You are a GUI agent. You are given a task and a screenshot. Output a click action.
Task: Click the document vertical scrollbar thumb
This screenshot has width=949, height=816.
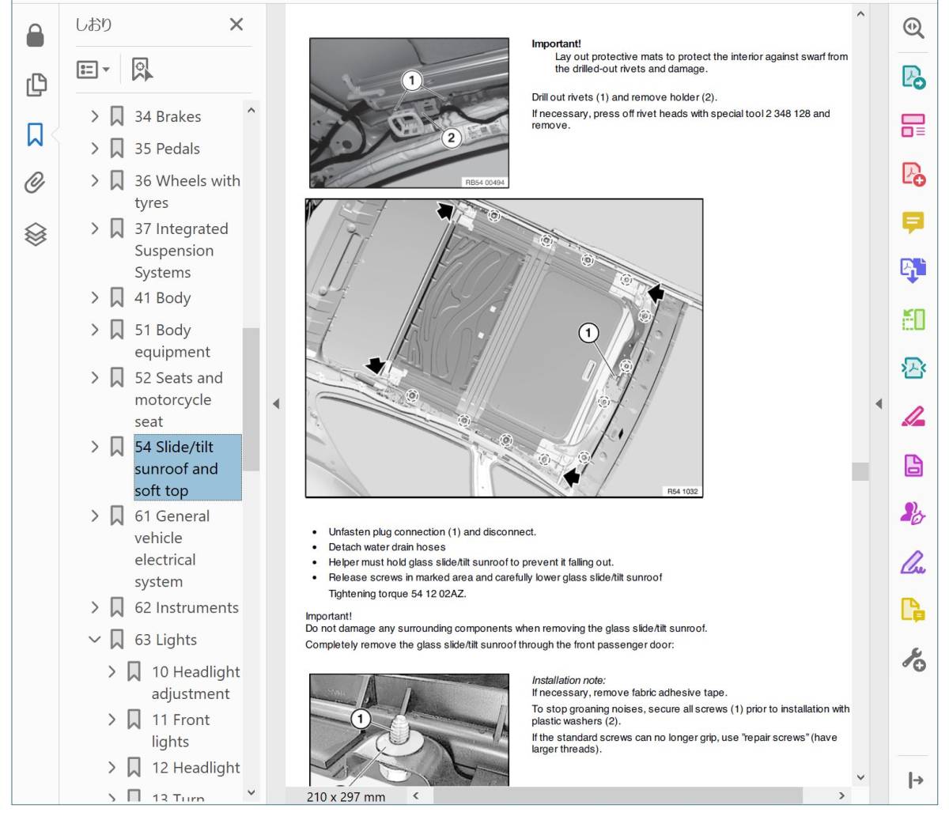(860, 471)
